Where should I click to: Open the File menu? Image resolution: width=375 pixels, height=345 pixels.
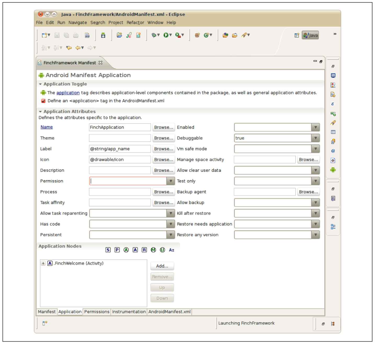point(39,22)
